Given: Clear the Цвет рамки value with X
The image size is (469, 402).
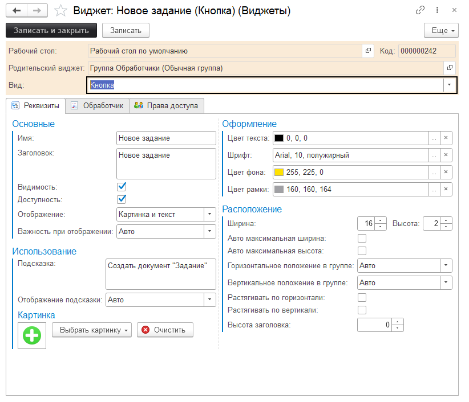Looking at the screenshot, I should [x=446, y=189].
